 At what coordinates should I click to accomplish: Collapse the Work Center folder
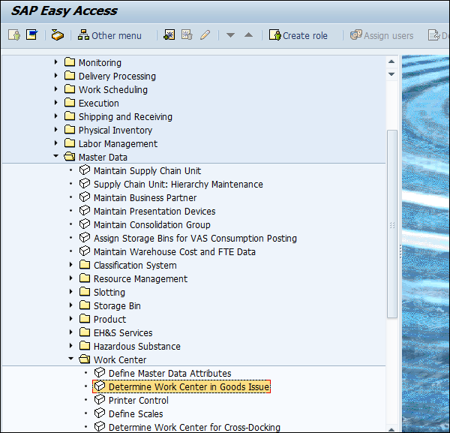[x=71, y=359]
